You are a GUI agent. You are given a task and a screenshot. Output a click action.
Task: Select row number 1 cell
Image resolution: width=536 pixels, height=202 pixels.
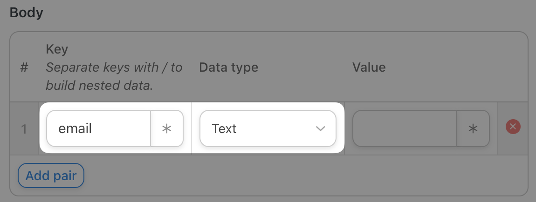point(24,128)
